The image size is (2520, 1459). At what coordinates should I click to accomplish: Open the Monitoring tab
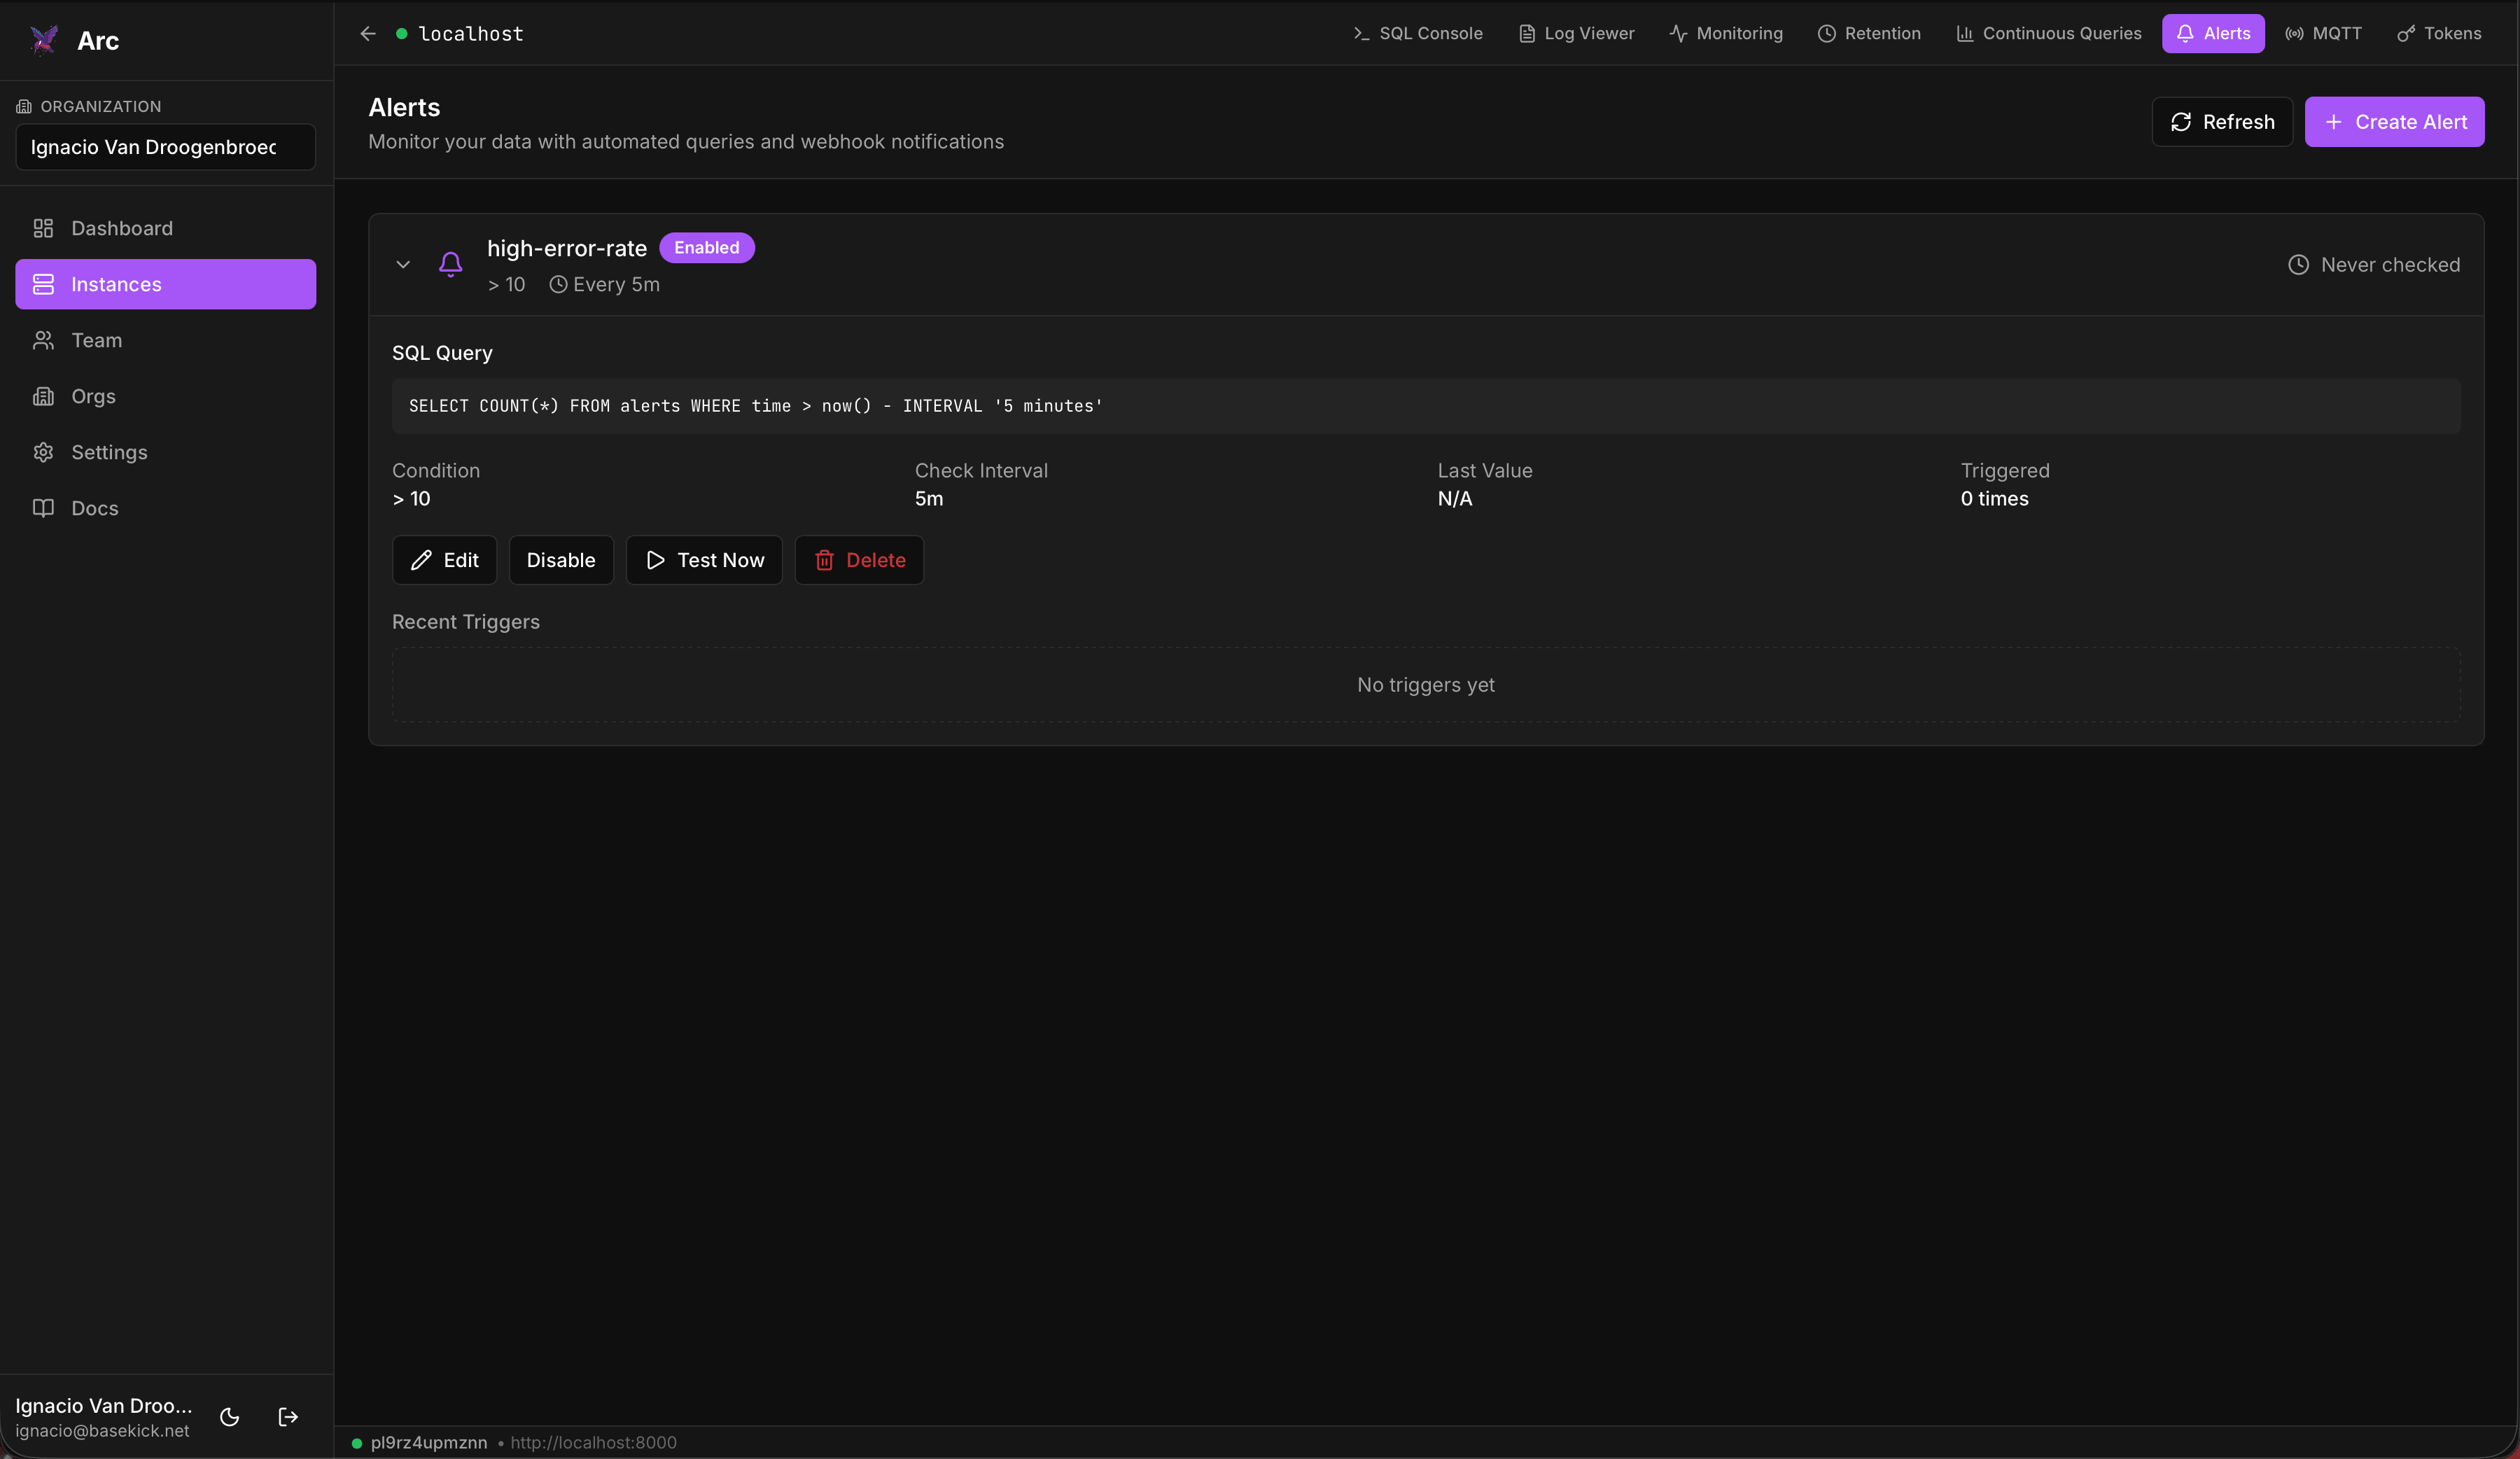pos(1726,33)
